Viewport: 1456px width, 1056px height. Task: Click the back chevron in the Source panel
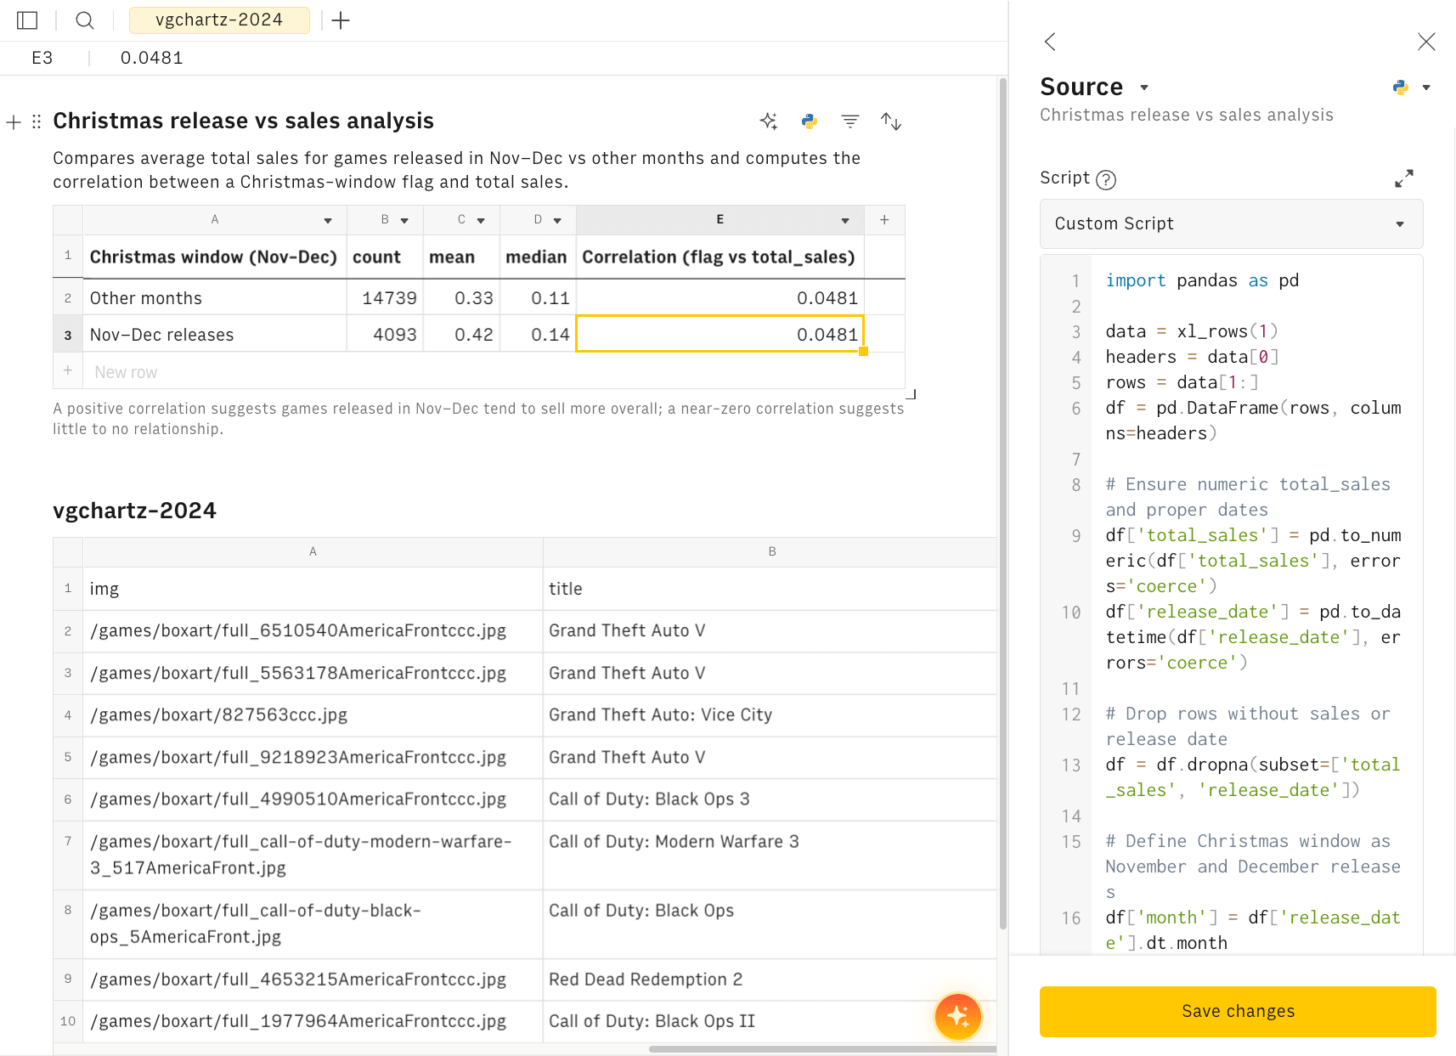[1049, 42]
